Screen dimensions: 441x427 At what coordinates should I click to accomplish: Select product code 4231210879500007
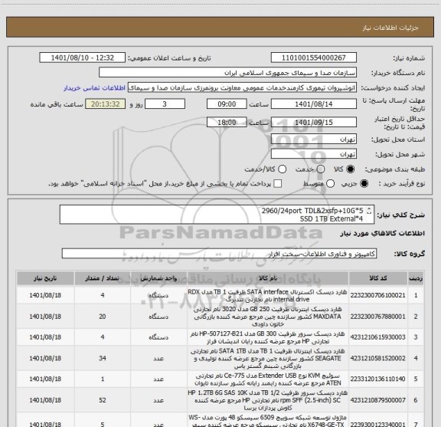[377, 400]
